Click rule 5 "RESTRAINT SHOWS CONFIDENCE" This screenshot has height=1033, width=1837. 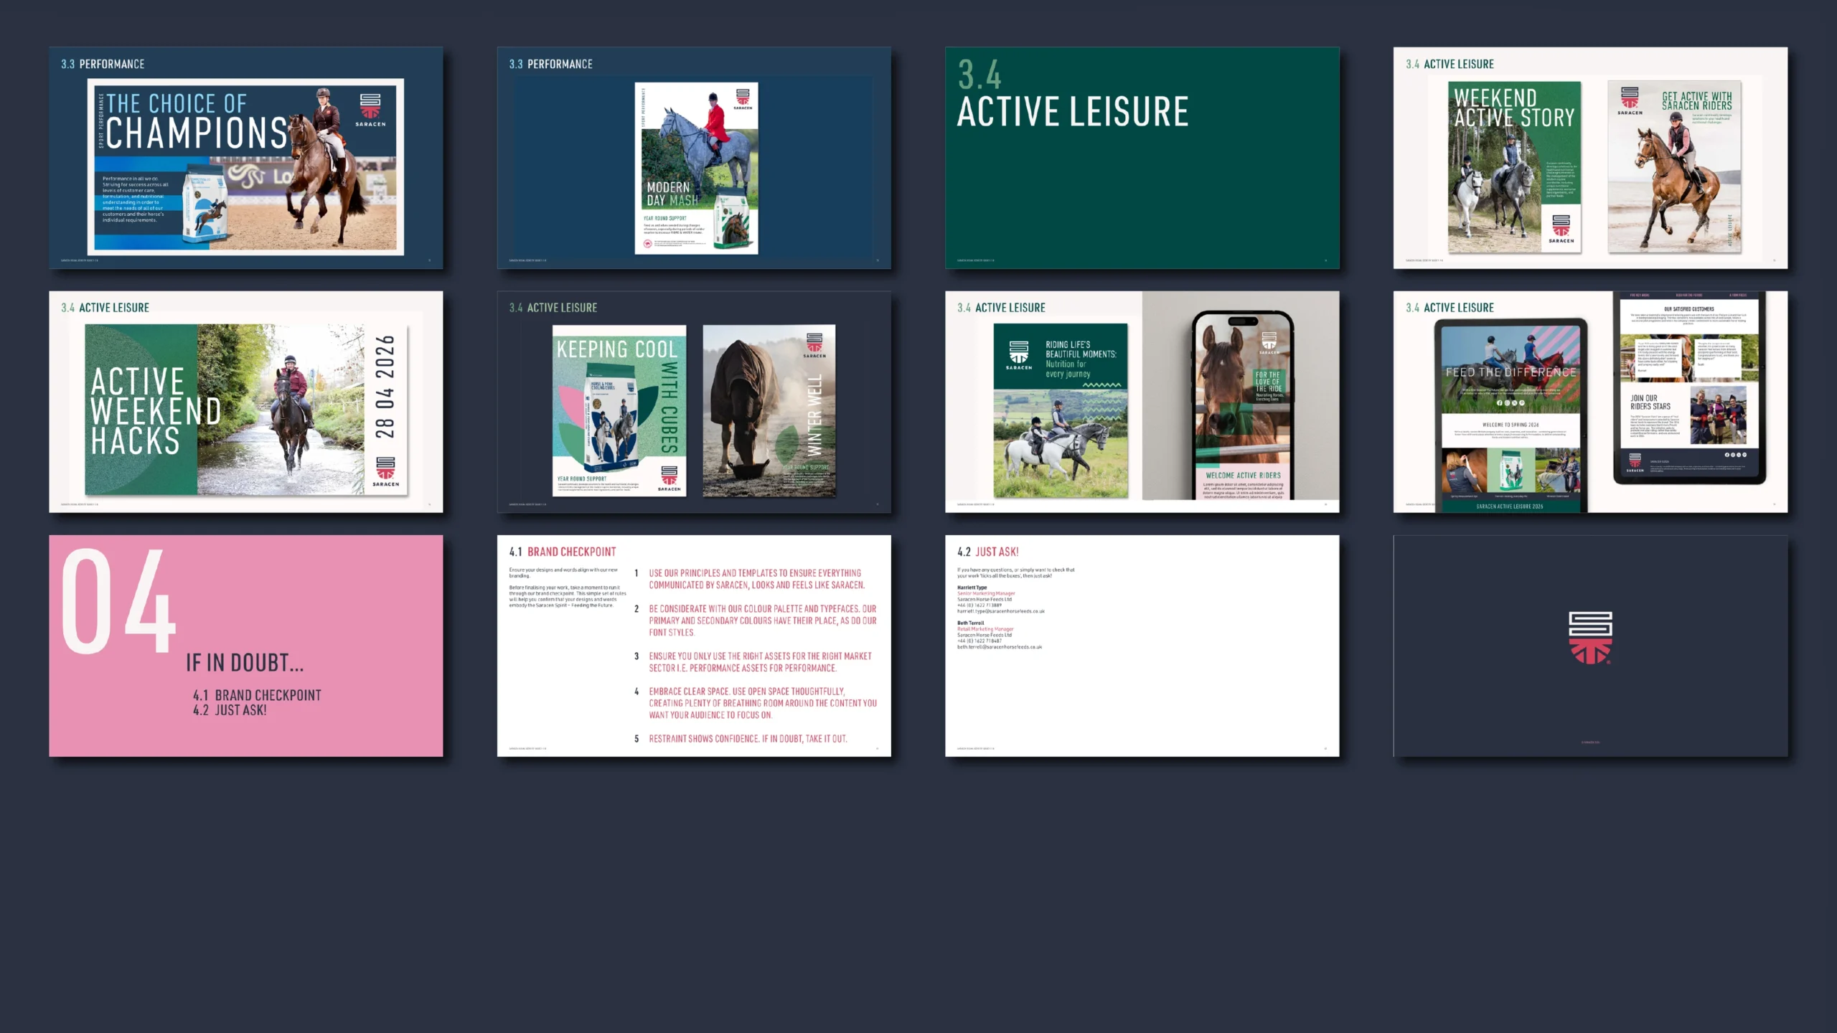(748, 739)
